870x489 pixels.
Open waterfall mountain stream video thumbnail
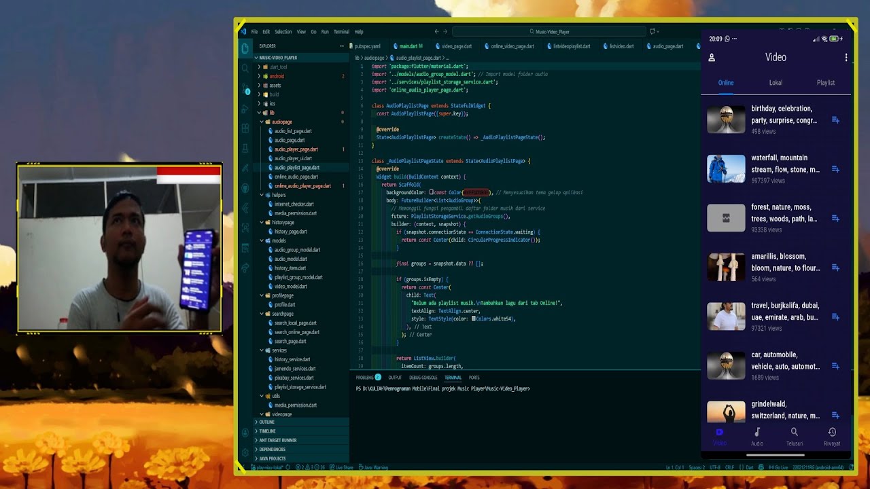726,169
